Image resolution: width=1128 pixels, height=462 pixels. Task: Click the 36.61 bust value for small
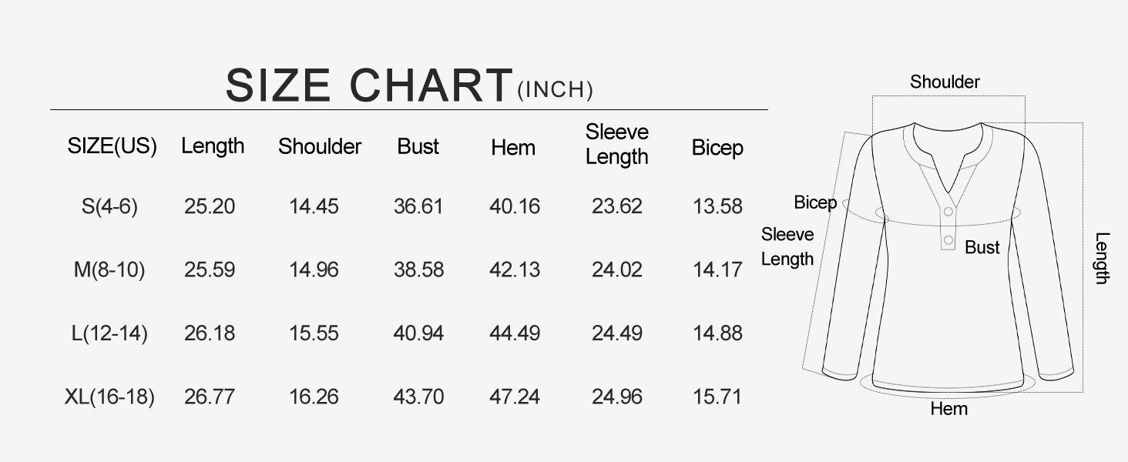click(x=418, y=206)
